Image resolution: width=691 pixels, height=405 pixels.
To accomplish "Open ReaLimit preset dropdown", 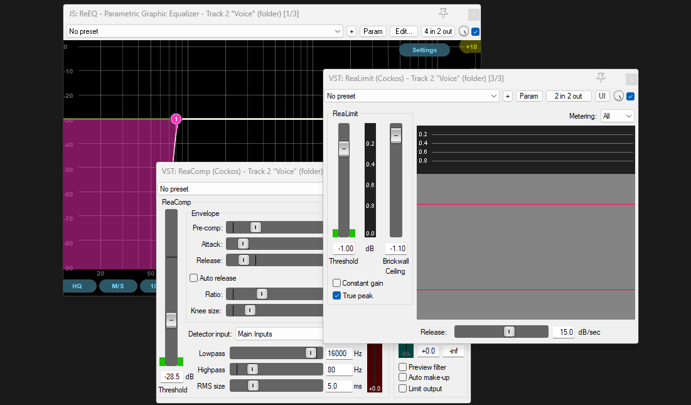I will click(412, 96).
